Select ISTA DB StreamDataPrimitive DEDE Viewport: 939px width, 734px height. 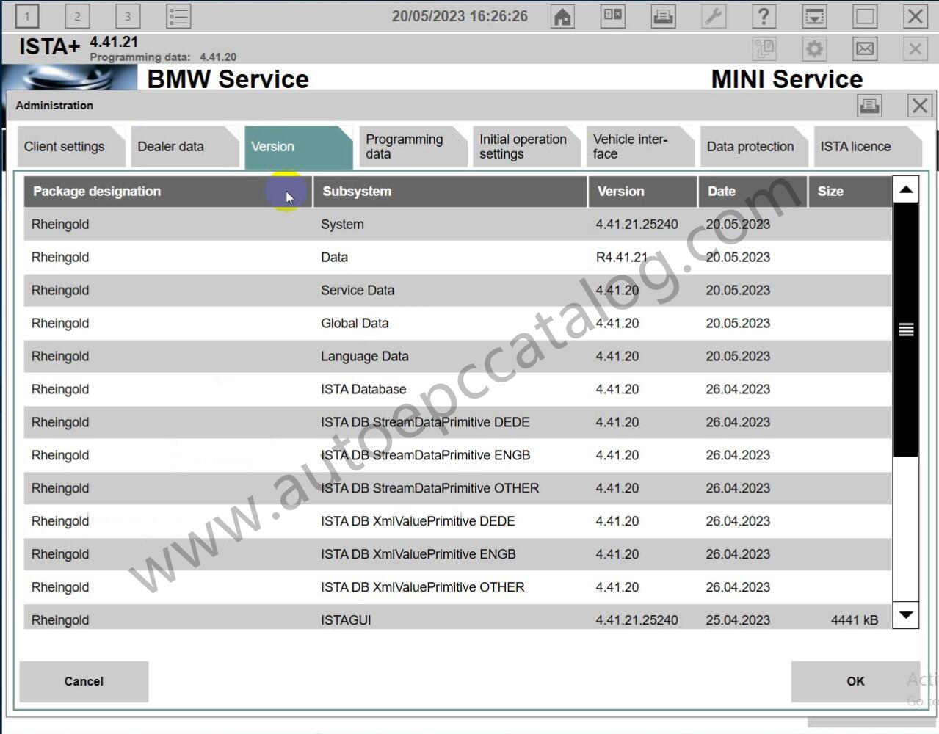tap(457, 423)
